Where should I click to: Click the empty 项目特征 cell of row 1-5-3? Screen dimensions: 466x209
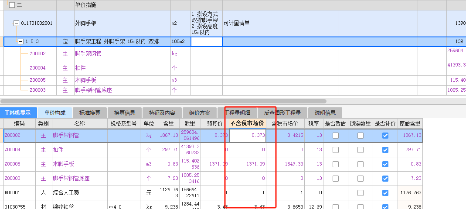(x=207, y=42)
